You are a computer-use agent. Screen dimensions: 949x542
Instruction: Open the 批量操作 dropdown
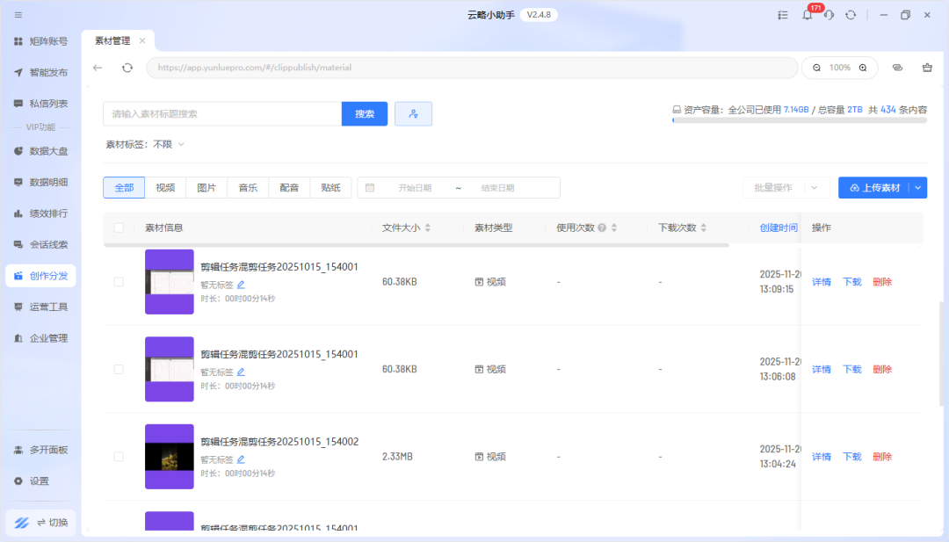786,188
